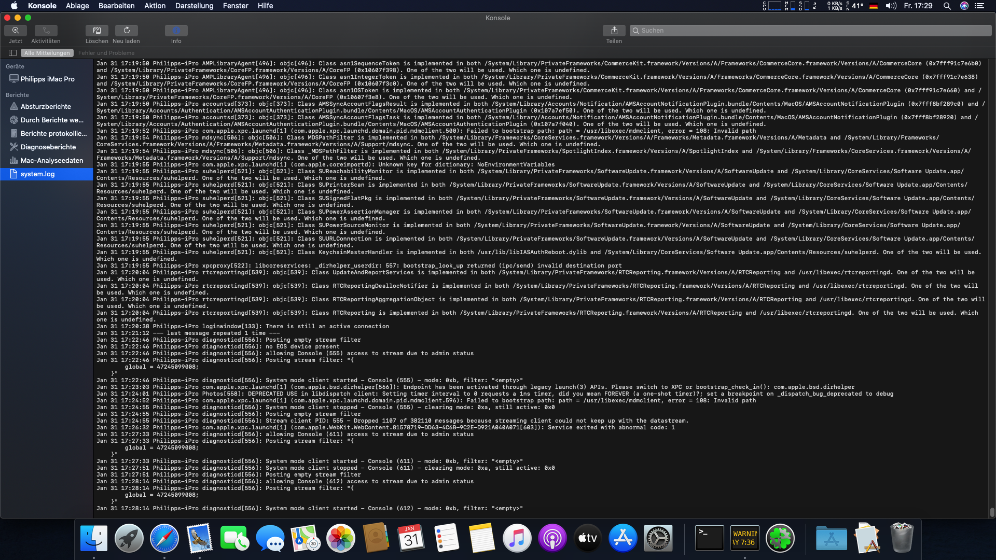Open the volume icon in menu bar
The image size is (996, 560).
pos(891,6)
